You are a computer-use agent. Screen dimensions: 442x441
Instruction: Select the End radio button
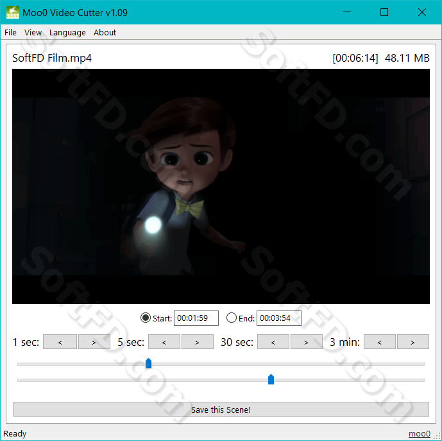232,318
